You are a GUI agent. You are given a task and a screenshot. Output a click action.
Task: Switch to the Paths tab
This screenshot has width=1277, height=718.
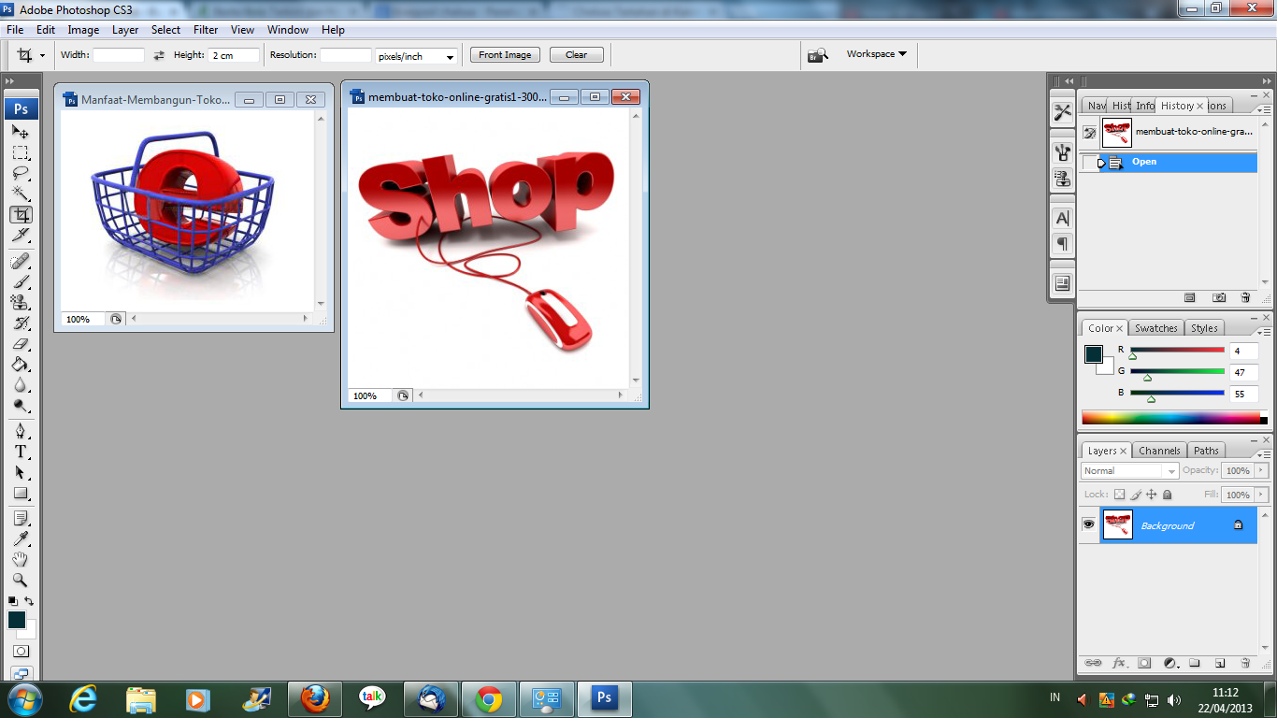(1207, 451)
